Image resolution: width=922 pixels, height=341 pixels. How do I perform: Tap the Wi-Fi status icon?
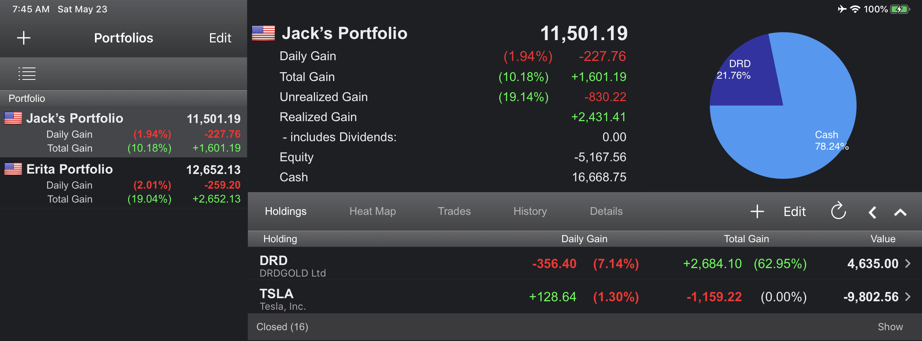[855, 9]
